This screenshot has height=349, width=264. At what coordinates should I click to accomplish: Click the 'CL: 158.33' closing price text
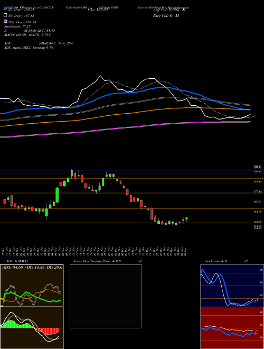click(98, 10)
